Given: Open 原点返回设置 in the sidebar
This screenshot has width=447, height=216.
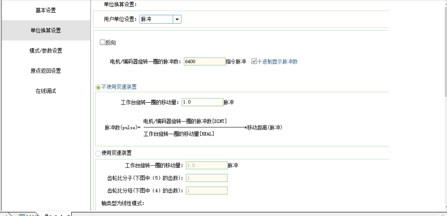Looking at the screenshot, I should pos(46,71).
